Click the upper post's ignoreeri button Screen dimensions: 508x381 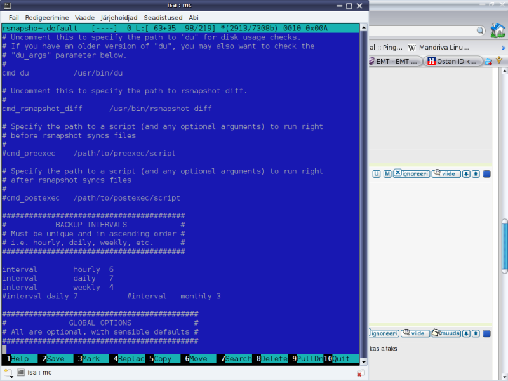click(x=411, y=173)
